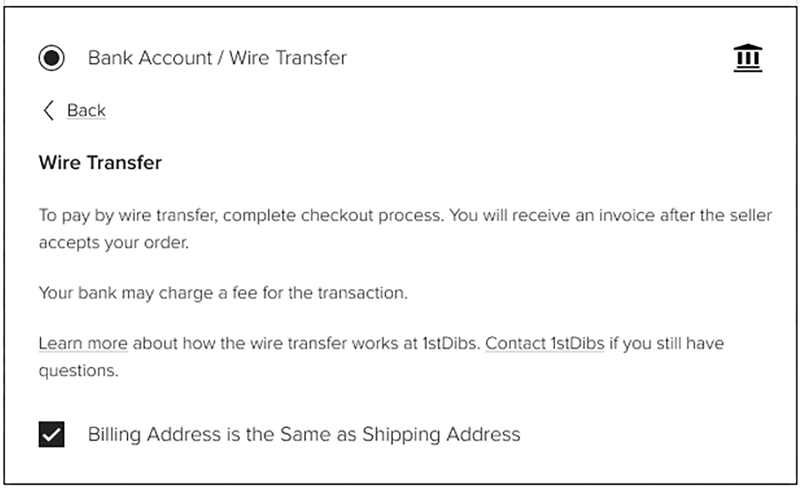The width and height of the screenshot is (803, 491).
Task: Go back via the Back link
Action: [86, 110]
